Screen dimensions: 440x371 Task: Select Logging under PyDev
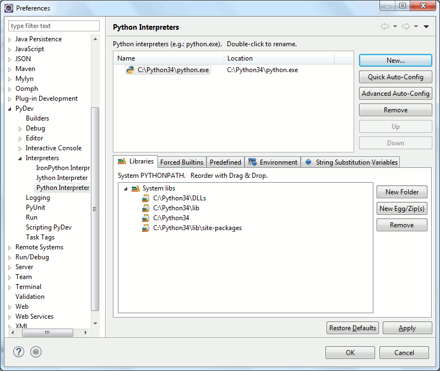[38, 198]
